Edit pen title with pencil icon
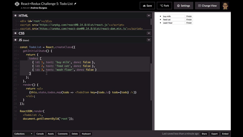This screenshot has width=243, height=137. (75, 4)
